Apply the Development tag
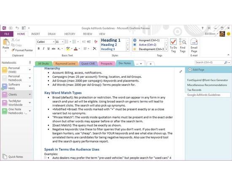The width and height of the screenshot is (232, 185). [x=148, y=49]
